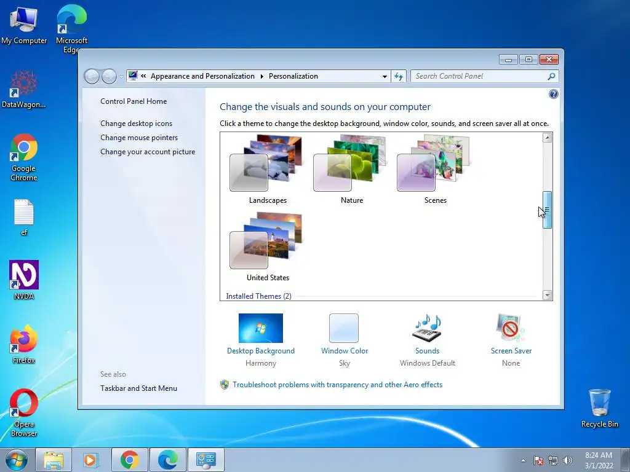Open Taskbar and Start Menu link
The height and width of the screenshot is (472, 630).
point(138,388)
